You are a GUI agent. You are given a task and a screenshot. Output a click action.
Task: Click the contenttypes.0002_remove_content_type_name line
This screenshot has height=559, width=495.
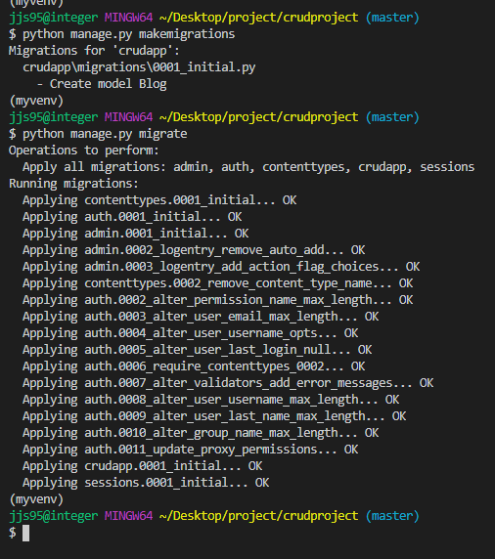pyautogui.click(x=218, y=283)
